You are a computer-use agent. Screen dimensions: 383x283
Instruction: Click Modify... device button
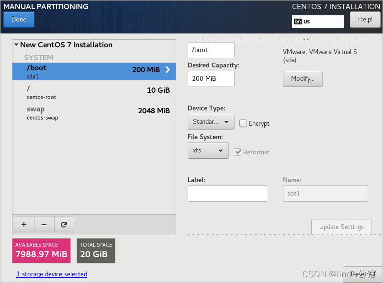coord(303,79)
